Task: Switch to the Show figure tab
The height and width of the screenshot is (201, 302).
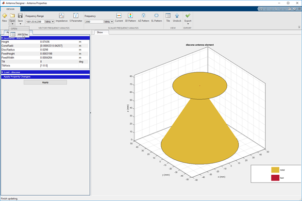Action: (x=100, y=33)
